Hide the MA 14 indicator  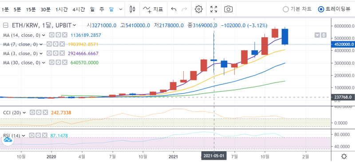click(x=52, y=35)
